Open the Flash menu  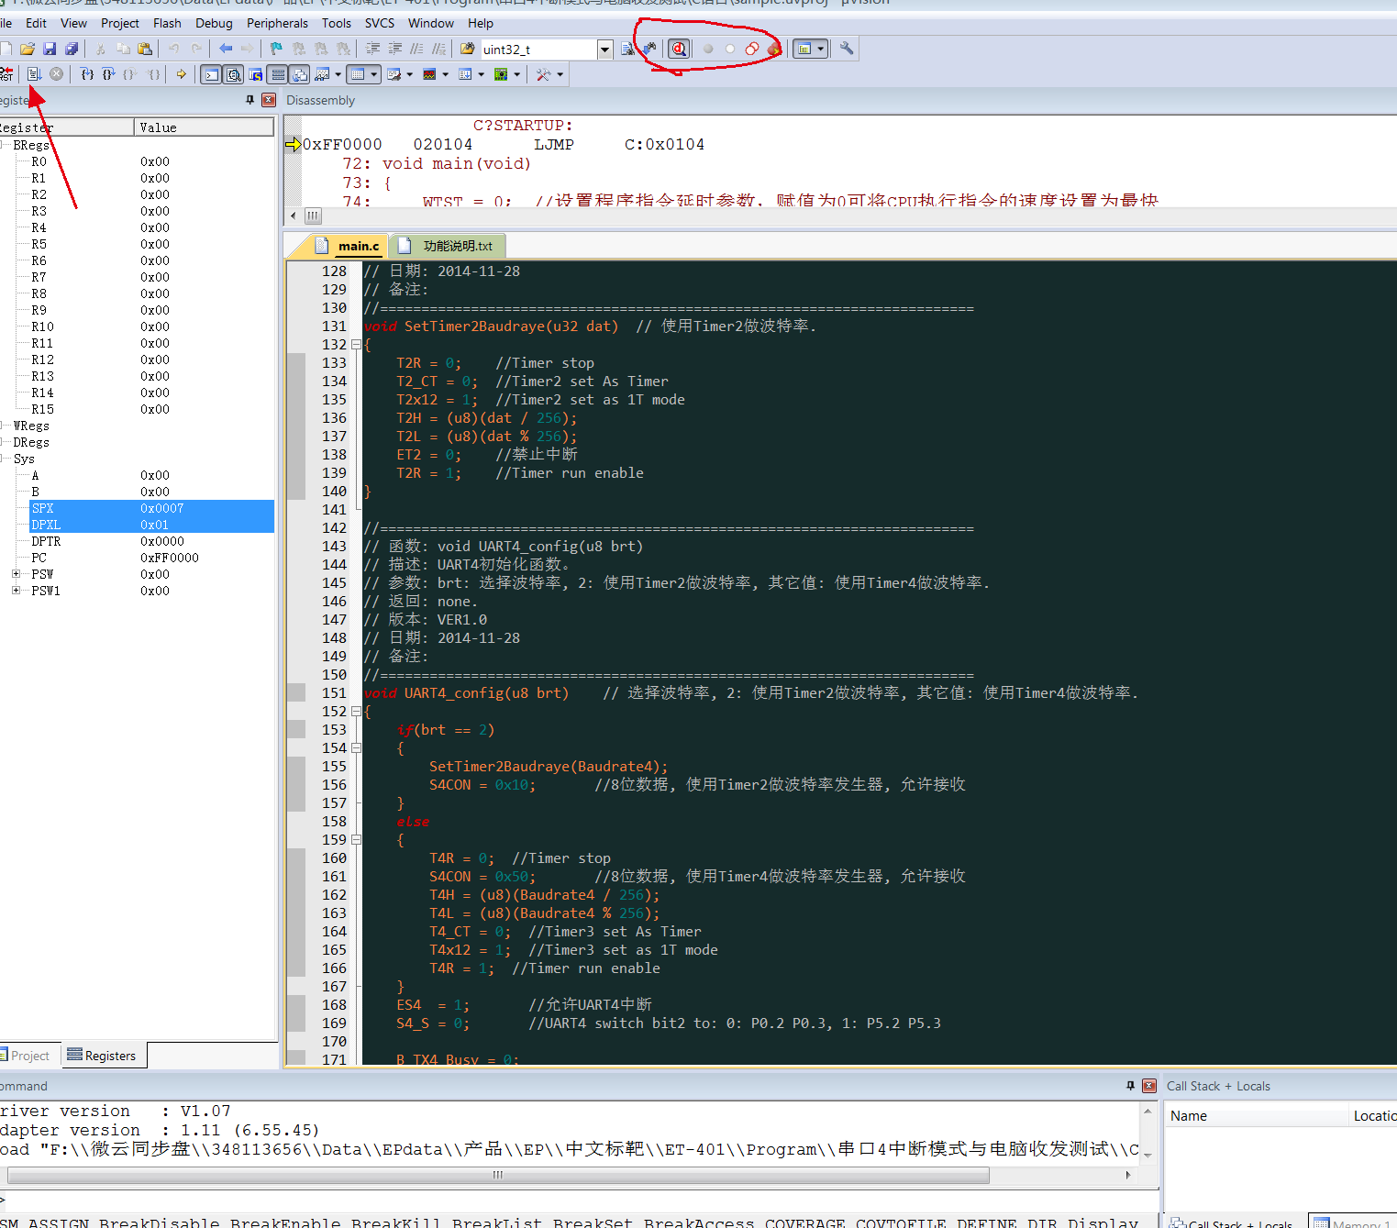[167, 23]
